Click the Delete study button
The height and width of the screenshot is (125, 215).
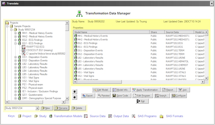click(x=78, y=108)
